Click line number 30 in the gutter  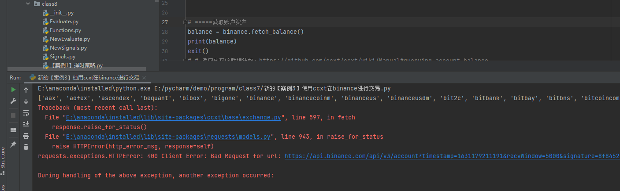165,51
